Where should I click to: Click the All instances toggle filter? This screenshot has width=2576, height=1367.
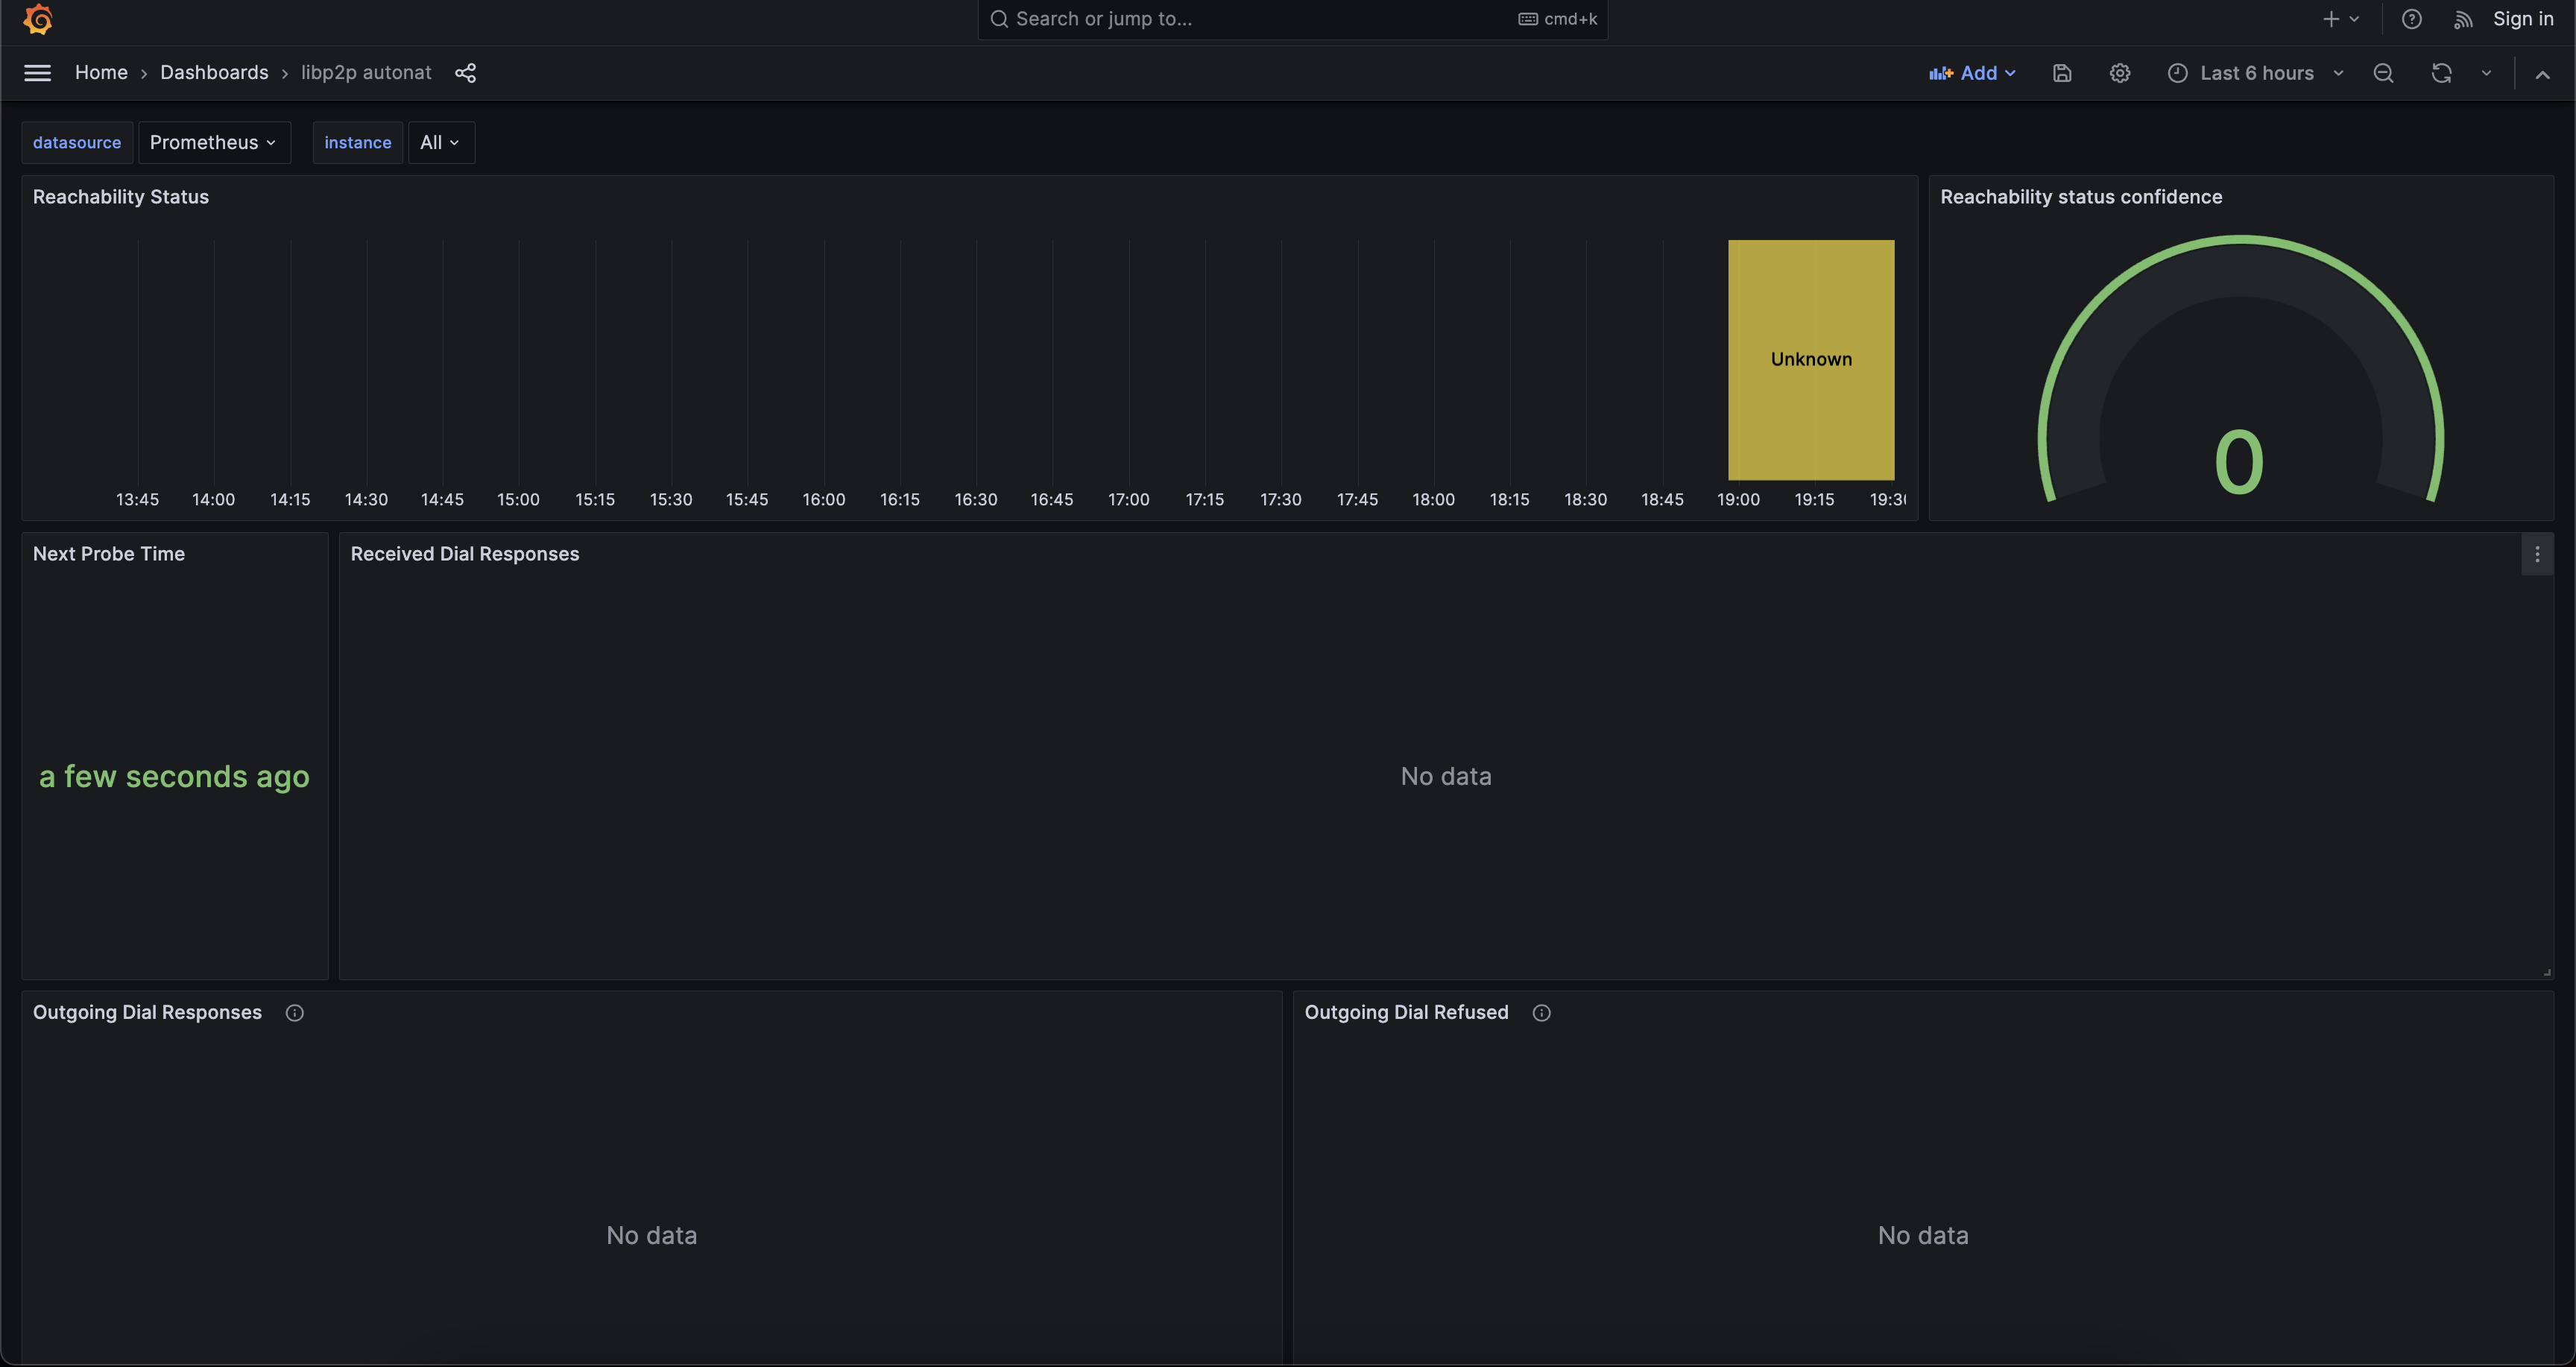pos(436,142)
